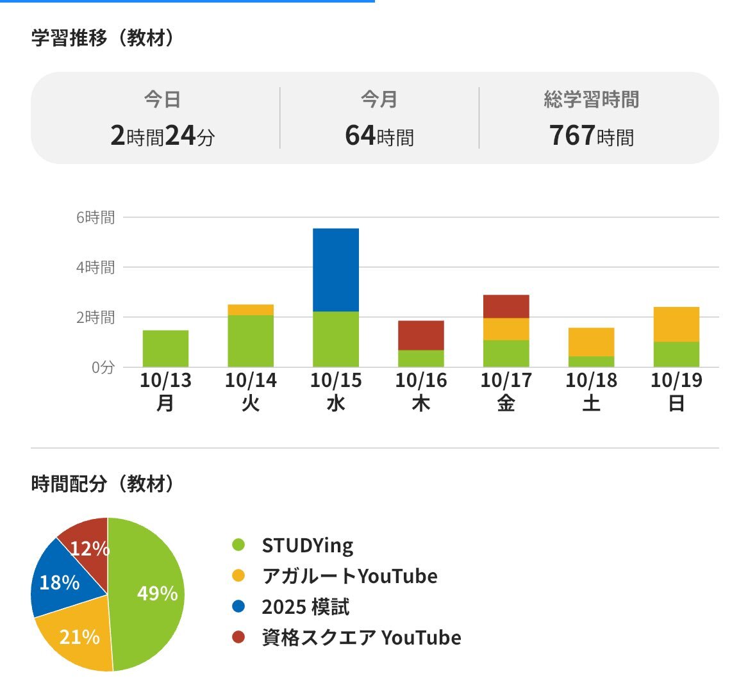This screenshot has width=748, height=692.
Task: Click the yellow segment of the 10/14 bar
Action: (x=251, y=309)
